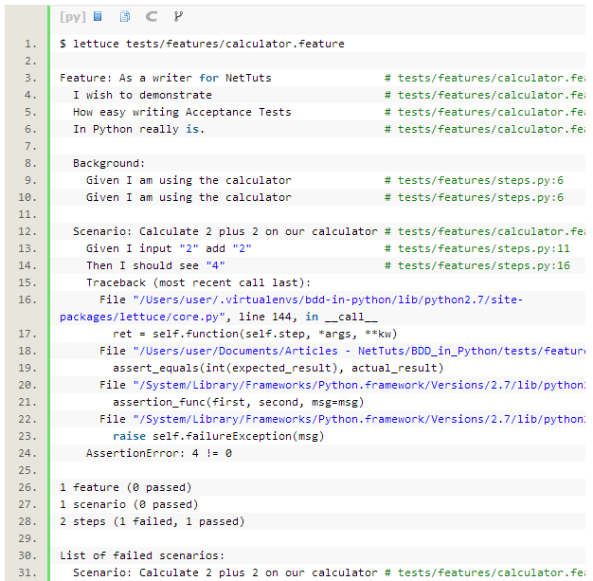
Task: Click line number 31 in the gutter
Action: tap(30, 572)
